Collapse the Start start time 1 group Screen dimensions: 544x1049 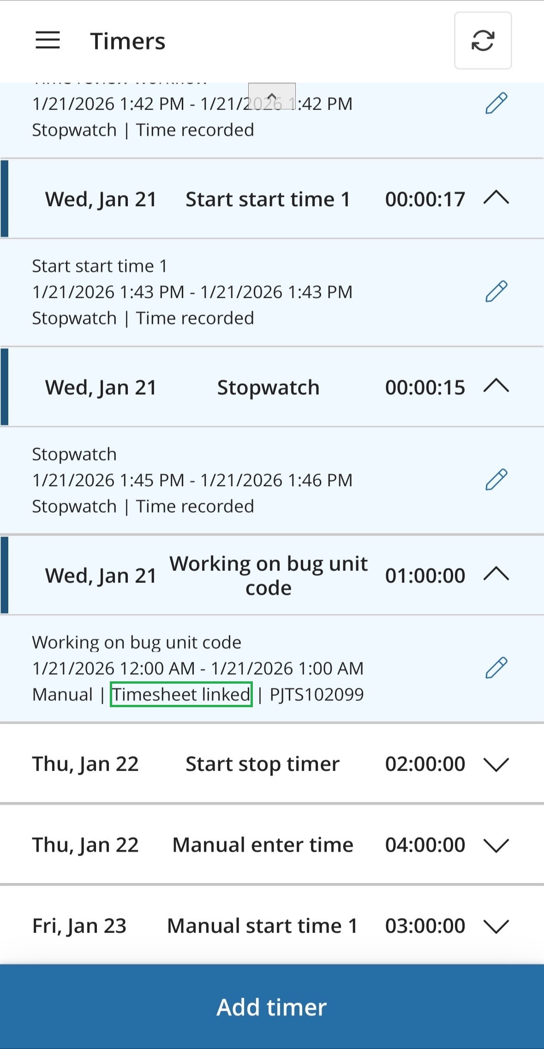tap(496, 199)
